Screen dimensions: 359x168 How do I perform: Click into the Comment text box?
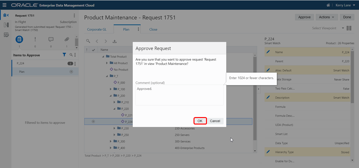(179, 95)
